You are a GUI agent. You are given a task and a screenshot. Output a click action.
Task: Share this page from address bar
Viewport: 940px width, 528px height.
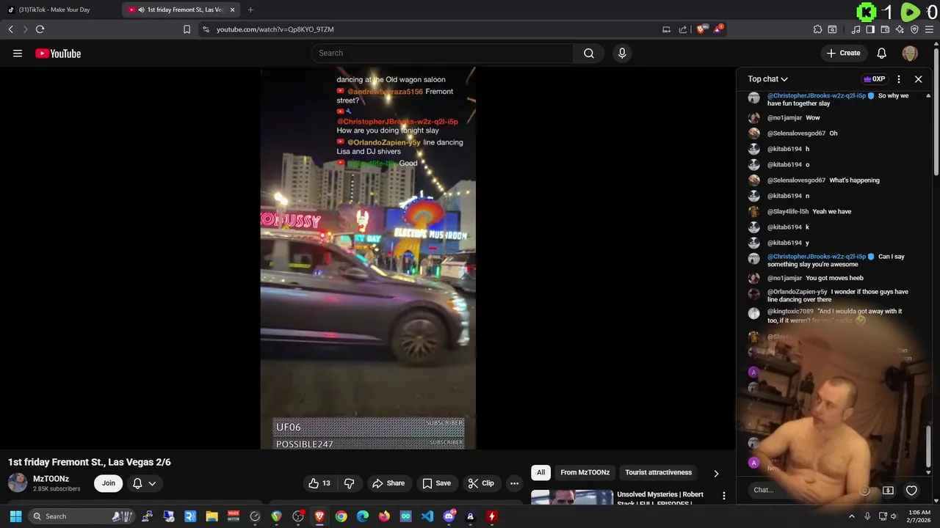coord(682,29)
